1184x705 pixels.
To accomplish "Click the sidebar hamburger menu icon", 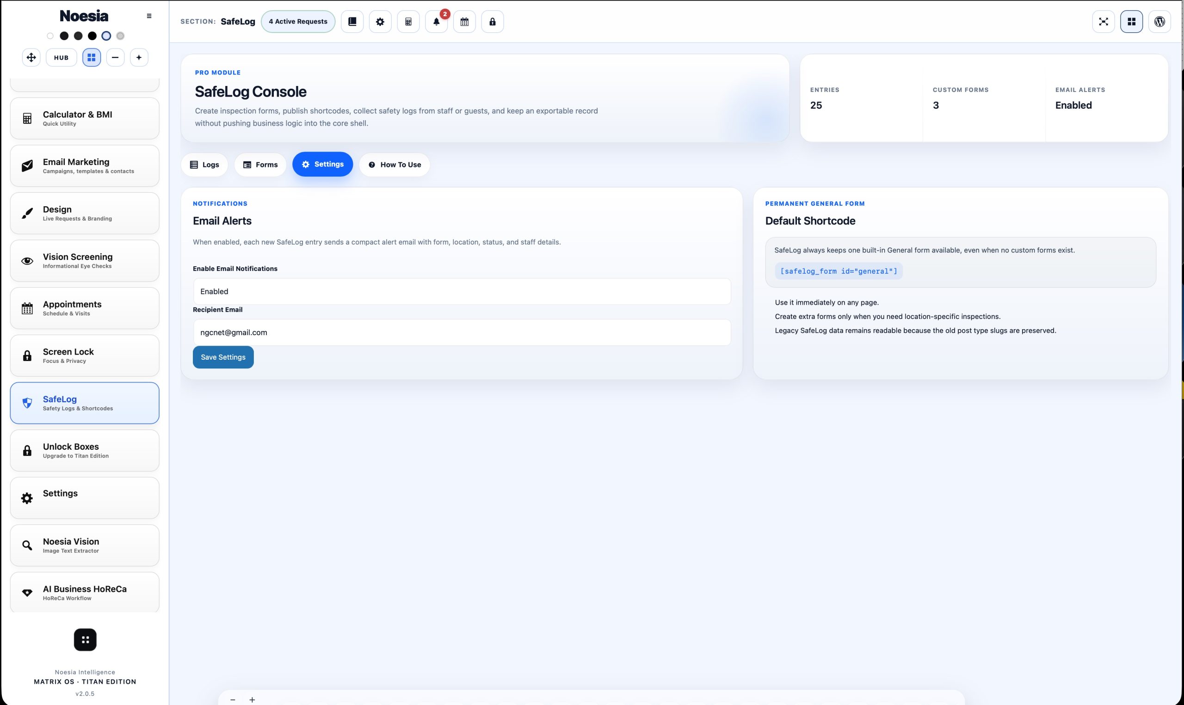I will coord(149,16).
